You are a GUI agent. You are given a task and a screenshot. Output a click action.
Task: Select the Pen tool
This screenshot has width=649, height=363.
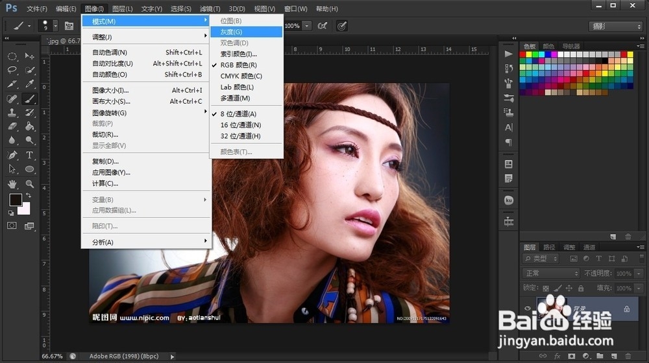[x=12, y=155]
